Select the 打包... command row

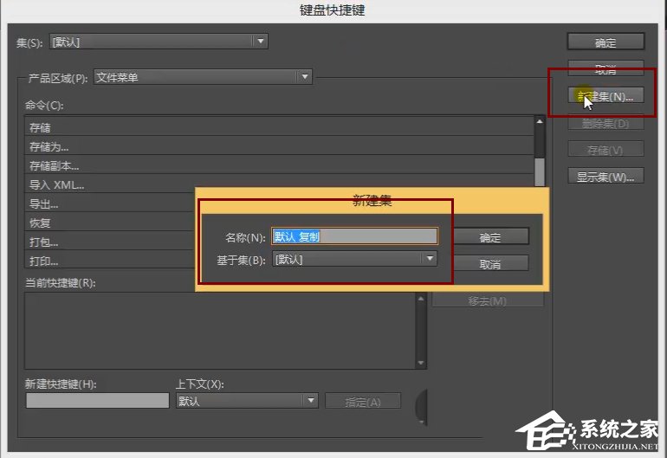(111, 242)
